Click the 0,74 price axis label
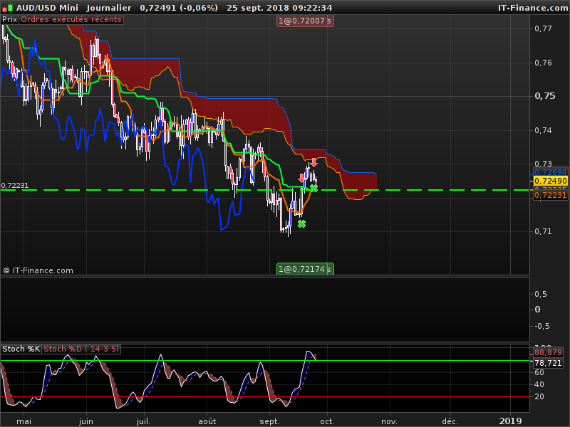The height and width of the screenshot is (427, 570). [x=543, y=130]
